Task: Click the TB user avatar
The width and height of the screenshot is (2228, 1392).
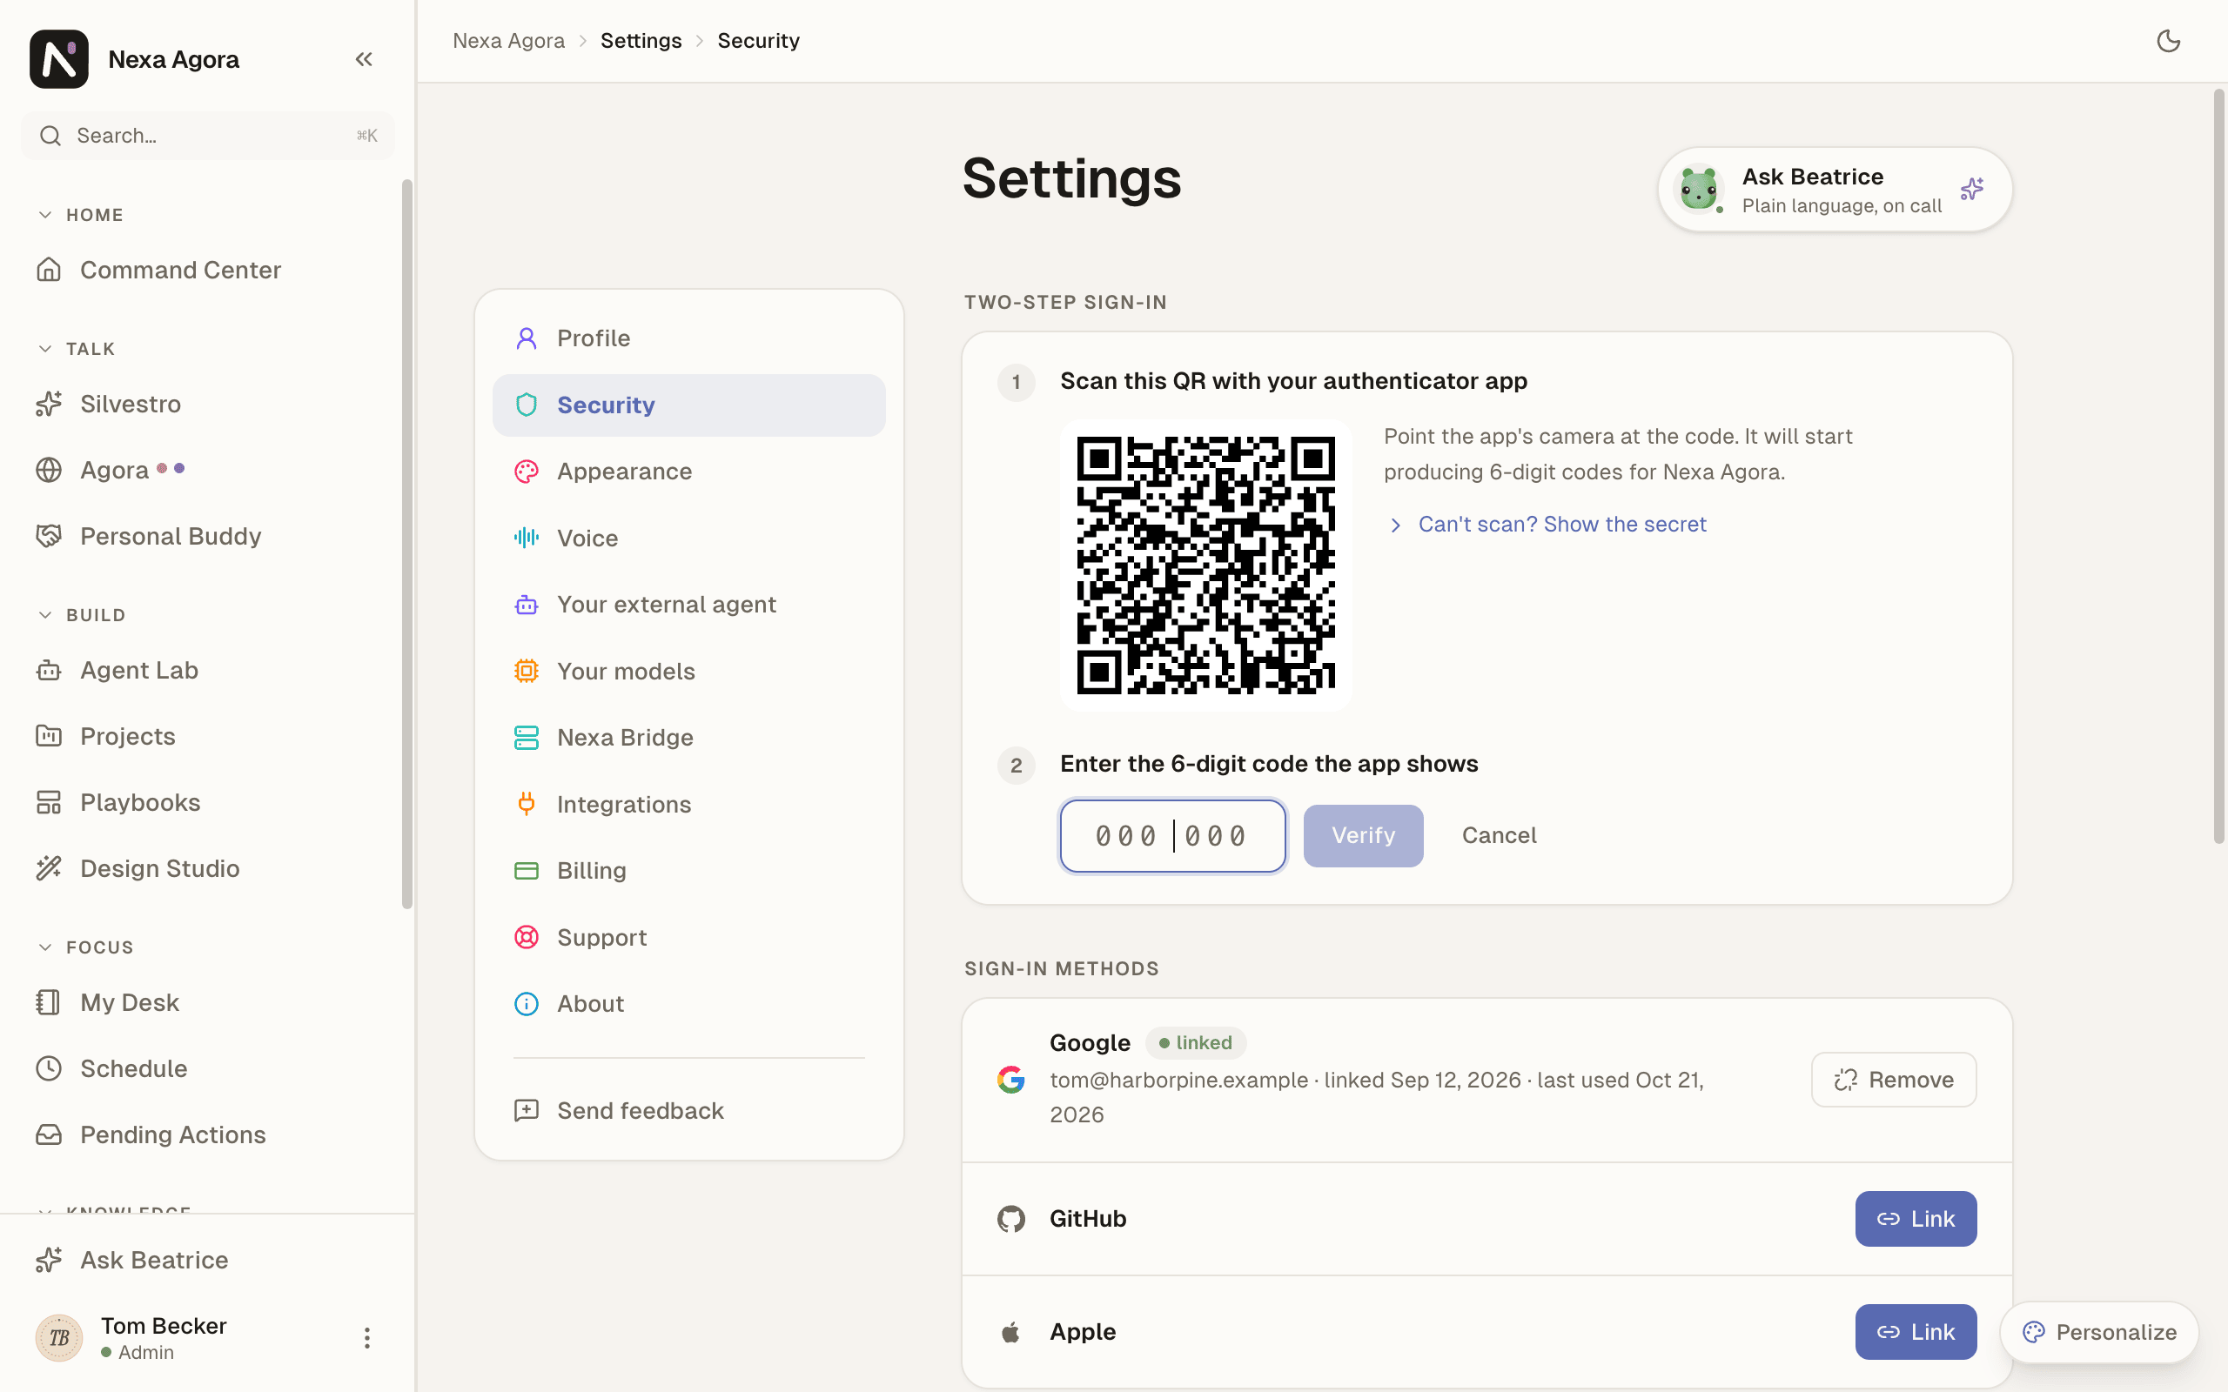Action: (x=59, y=1338)
